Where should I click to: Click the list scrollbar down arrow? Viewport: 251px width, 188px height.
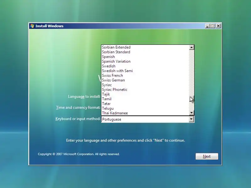pos(192,113)
